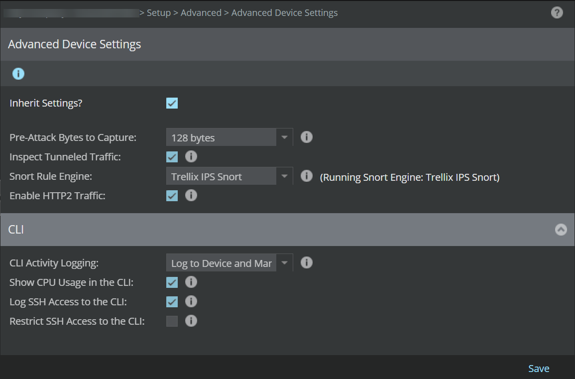Viewport: 575px width, 379px height.
Task: Show info for Show CPU Usage in the CLI
Action: tap(191, 282)
